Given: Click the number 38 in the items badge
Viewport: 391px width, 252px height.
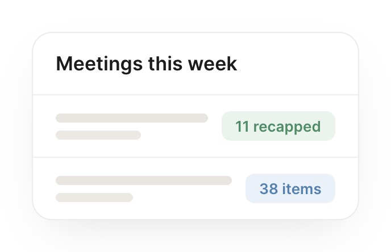Looking at the screenshot, I should coord(269,189).
